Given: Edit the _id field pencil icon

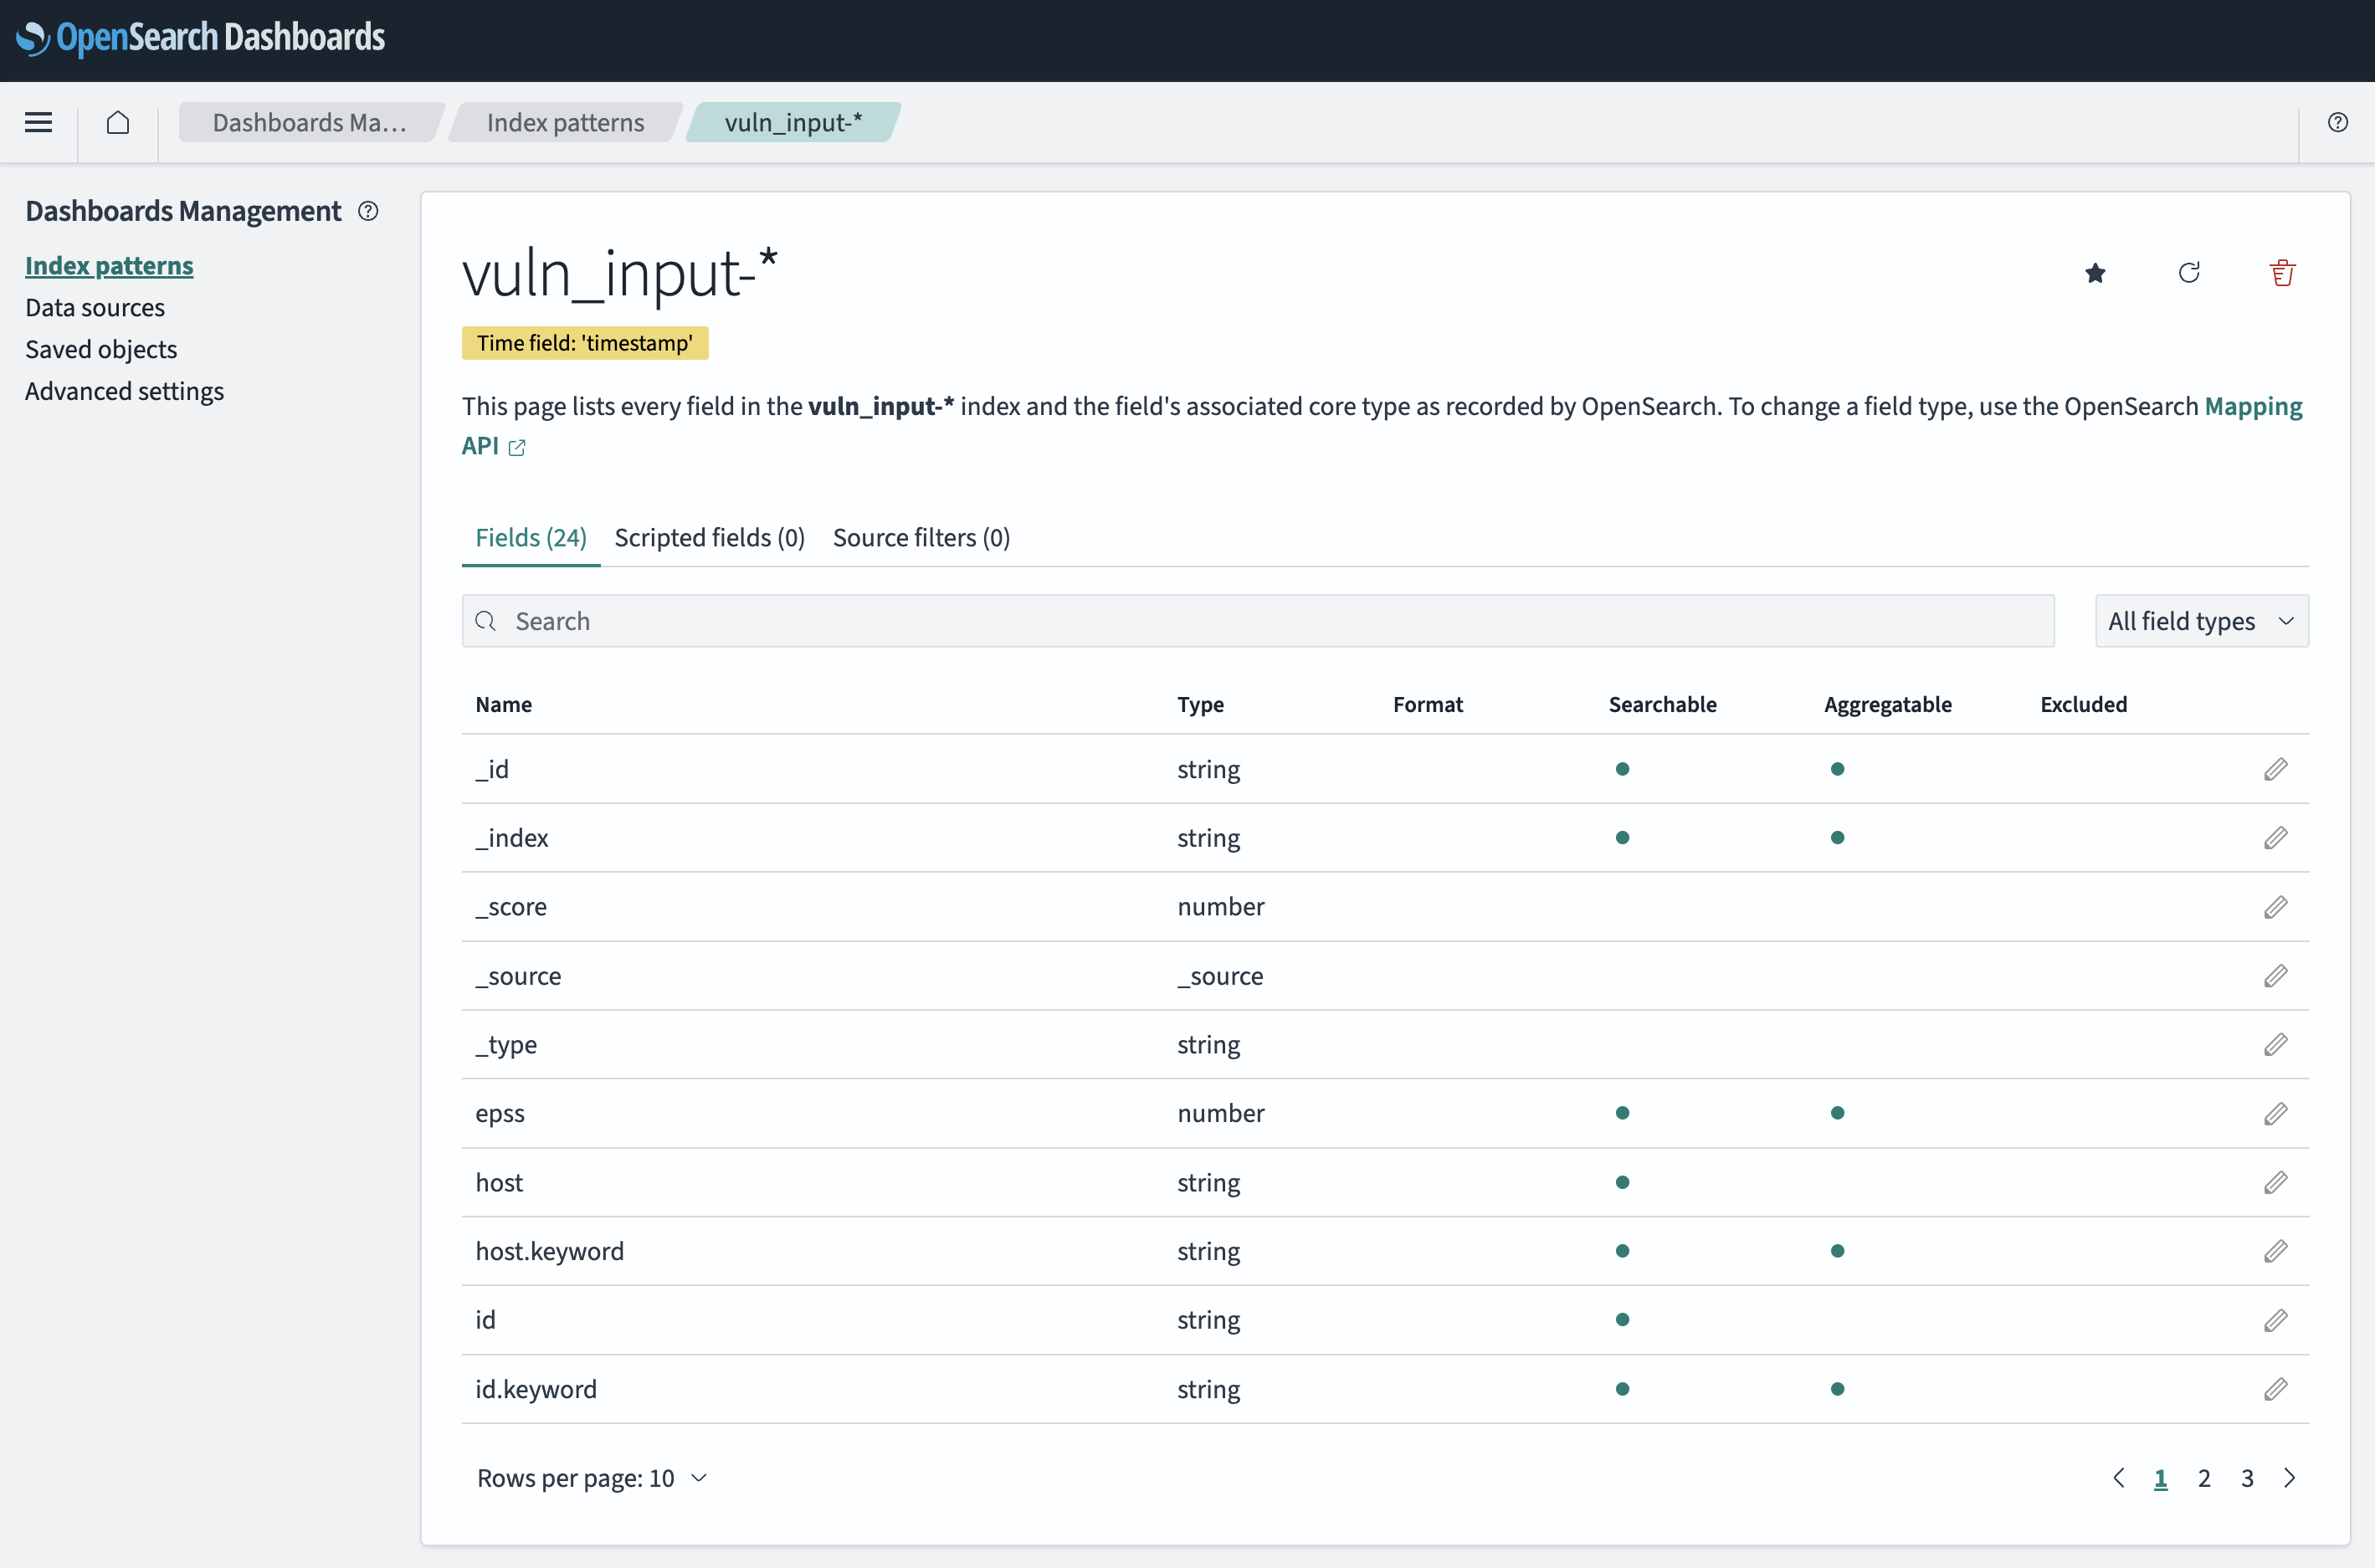Looking at the screenshot, I should 2275,769.
